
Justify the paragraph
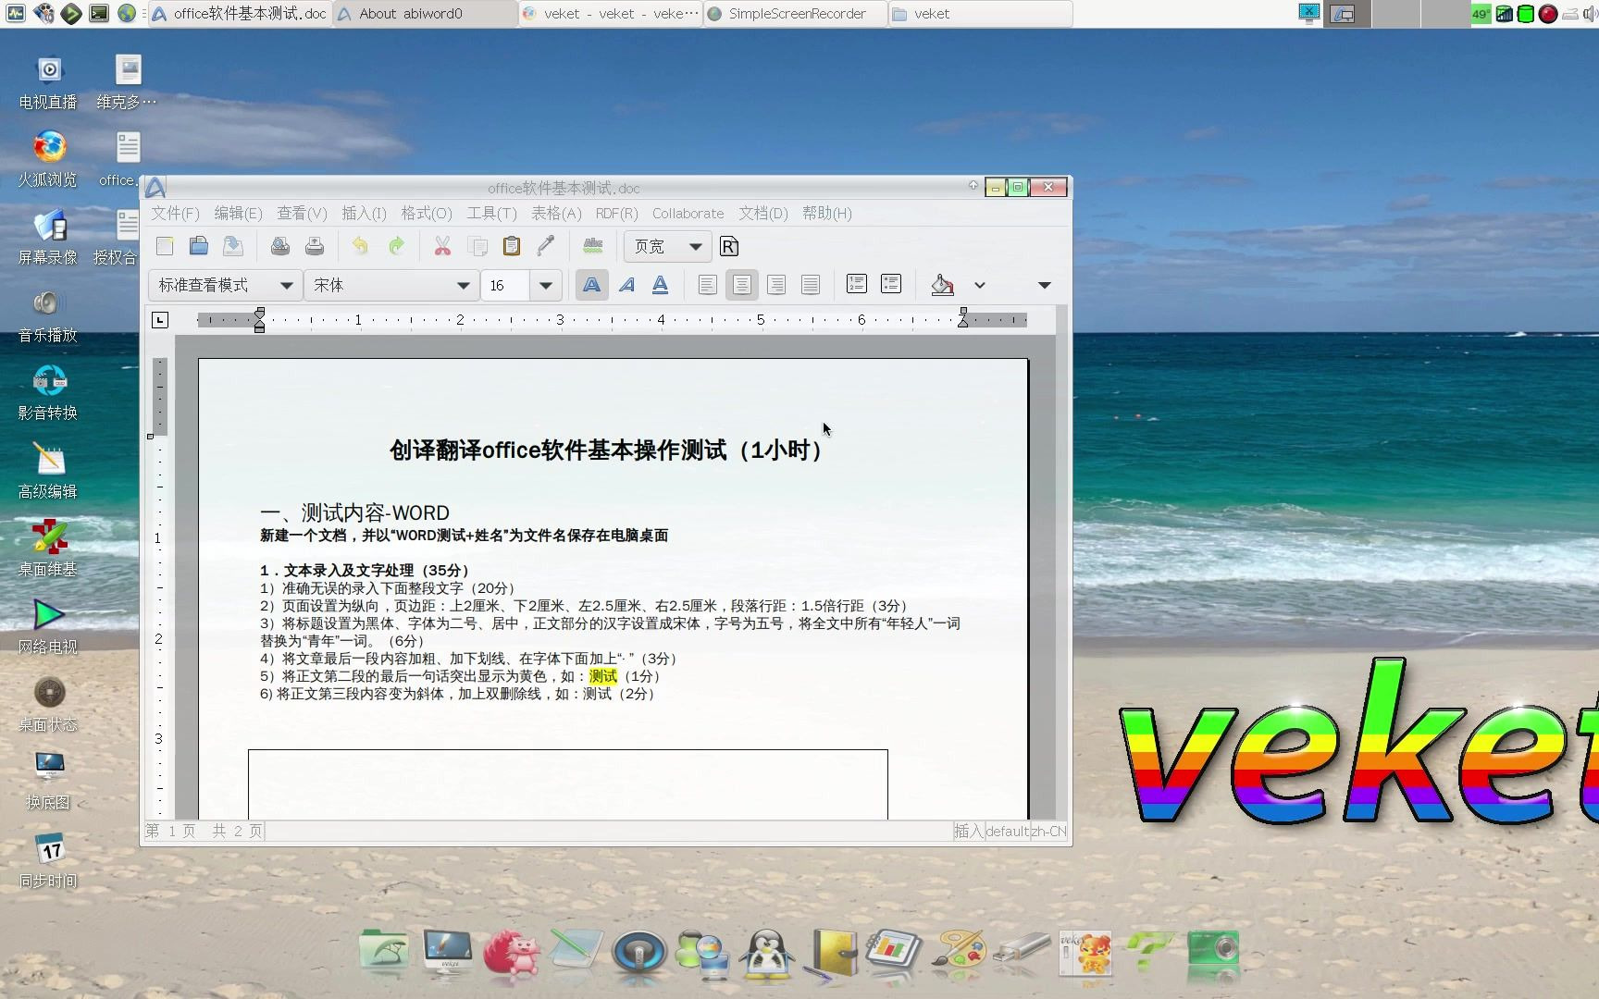click(x=811, y=285)
